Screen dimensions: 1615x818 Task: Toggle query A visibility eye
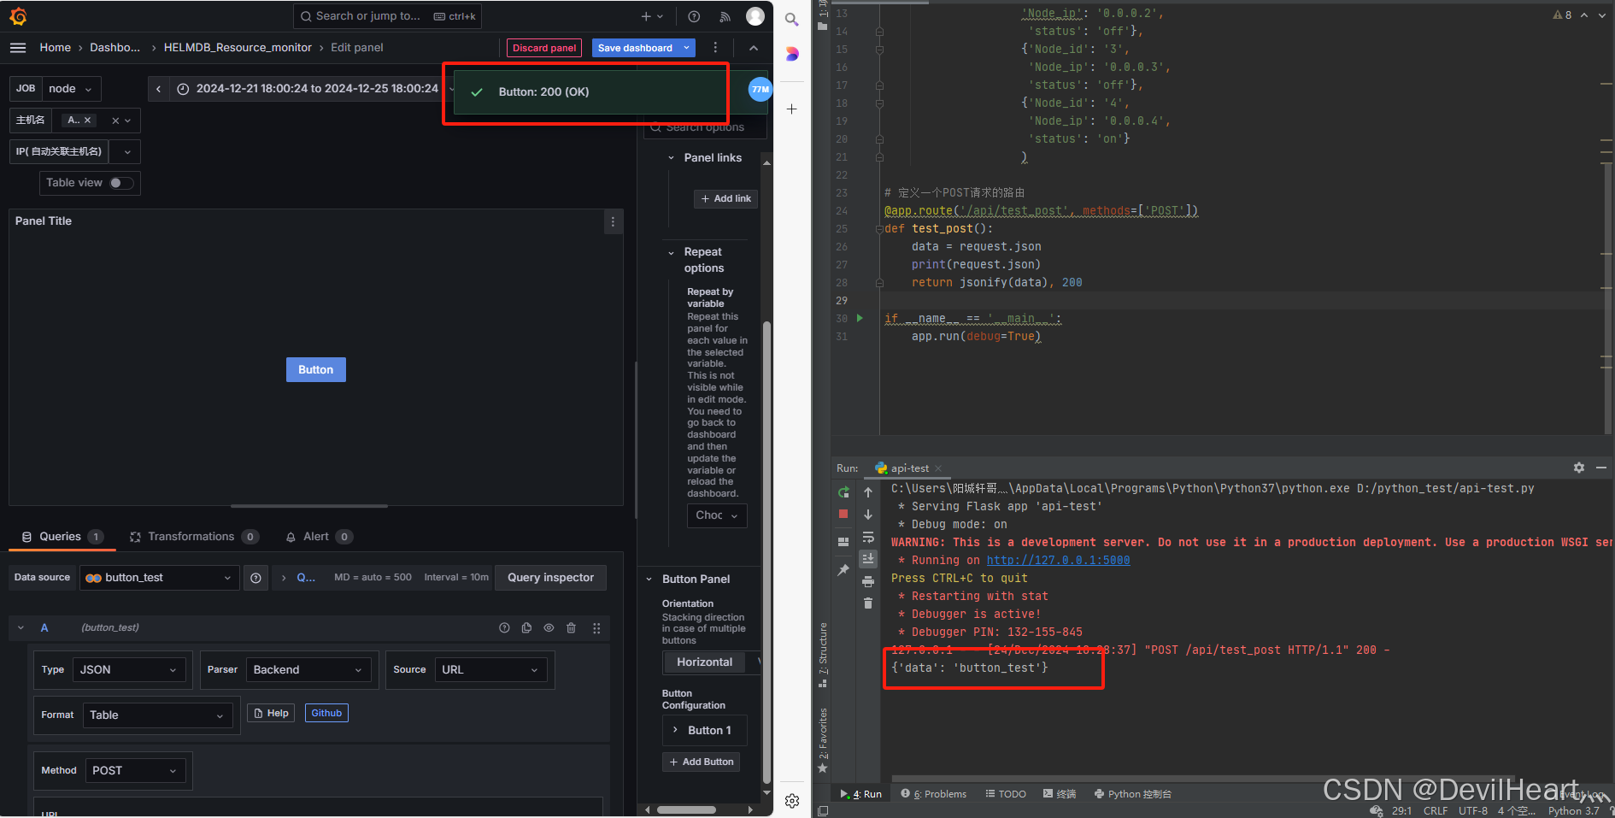549,628
